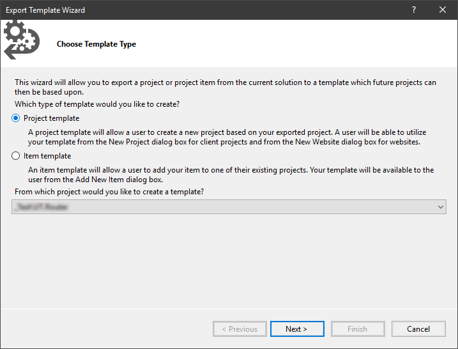Click the 'Export Template Wizard' title bar text
This screenshot has width=458, height=349.
point(45,10)
